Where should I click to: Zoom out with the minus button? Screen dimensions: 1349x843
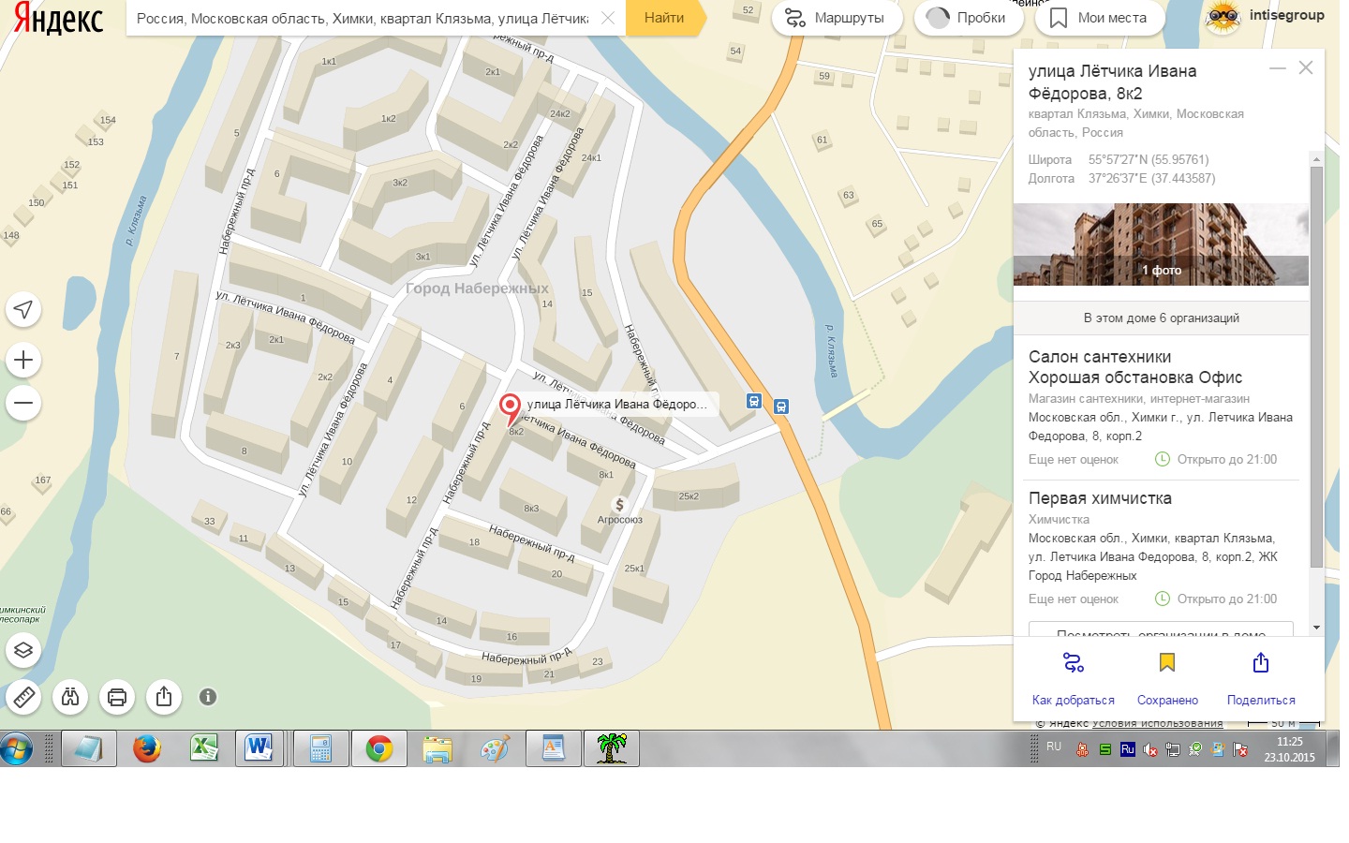[23, 404]
